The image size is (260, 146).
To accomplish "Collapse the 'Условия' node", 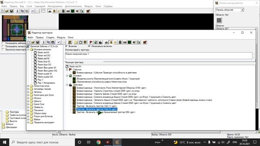I will 67,76.
